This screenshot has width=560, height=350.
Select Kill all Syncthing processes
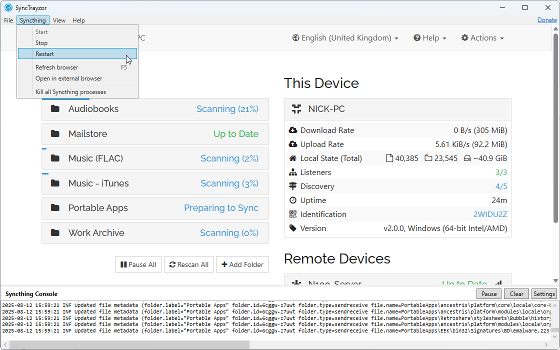point(77,92)
